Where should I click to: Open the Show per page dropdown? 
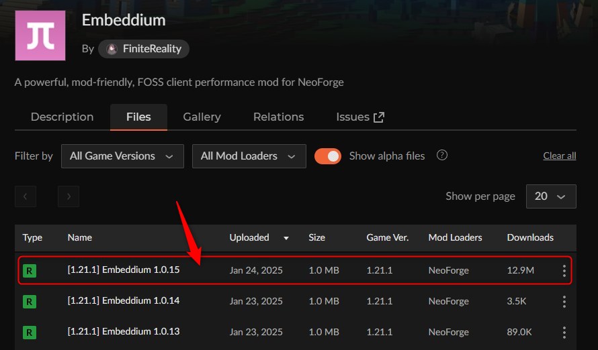(x=551, y=196)
